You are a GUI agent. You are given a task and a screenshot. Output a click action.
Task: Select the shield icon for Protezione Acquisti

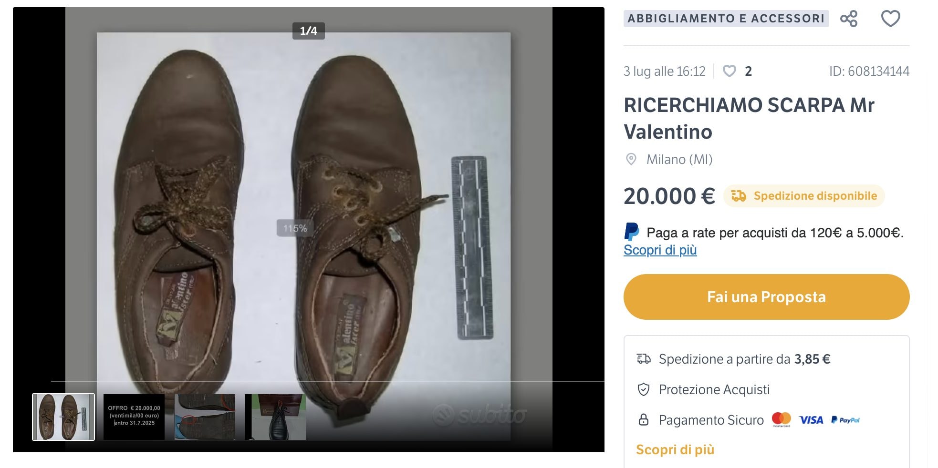(x=645, y=389)
